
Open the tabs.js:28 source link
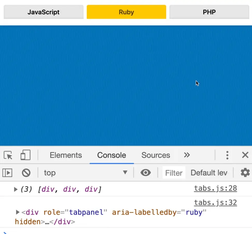click(x=215, y=188)
